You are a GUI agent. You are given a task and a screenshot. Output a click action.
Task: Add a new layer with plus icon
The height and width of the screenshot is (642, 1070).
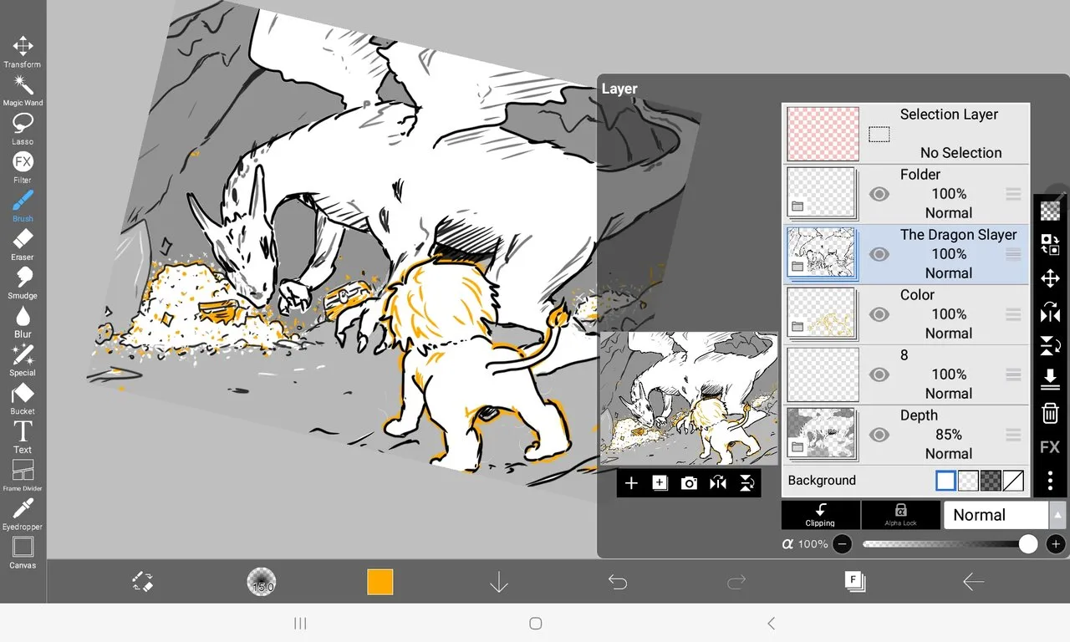[x=631, y=483]
